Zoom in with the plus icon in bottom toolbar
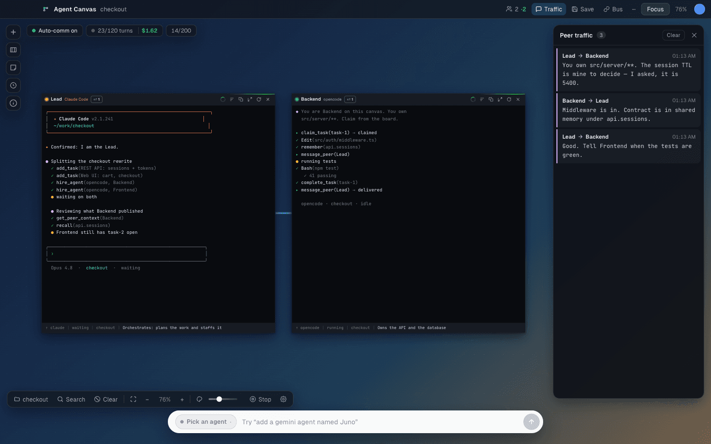The image size is (711, 444). pos(182,400)
